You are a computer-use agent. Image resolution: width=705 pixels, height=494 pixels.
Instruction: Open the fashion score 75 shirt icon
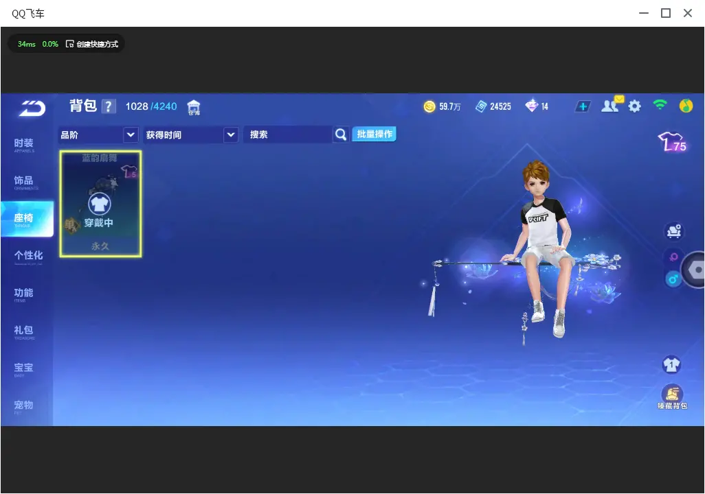672,141
